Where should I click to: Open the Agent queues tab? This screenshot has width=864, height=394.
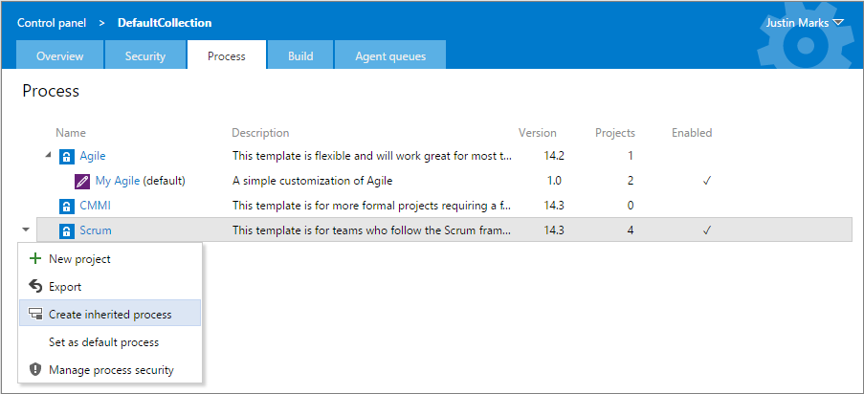pos(390,56)
